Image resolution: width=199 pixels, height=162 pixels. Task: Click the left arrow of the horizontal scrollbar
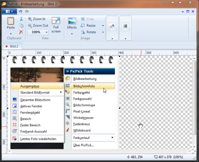(x=9, y=152)
